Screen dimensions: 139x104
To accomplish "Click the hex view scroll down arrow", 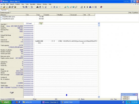I will (99, 97).
